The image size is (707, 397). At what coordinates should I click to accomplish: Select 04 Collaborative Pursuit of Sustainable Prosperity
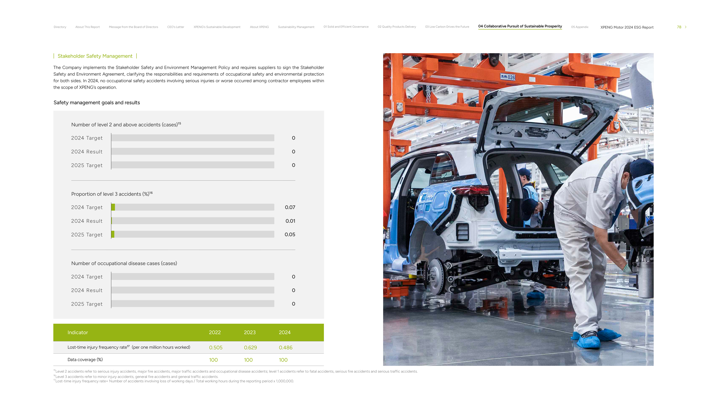[520, 26]
